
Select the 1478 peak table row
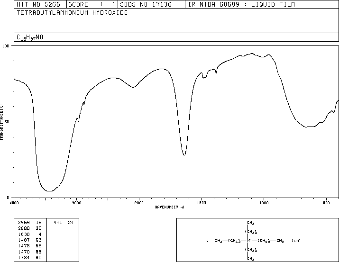click(30, 246)
